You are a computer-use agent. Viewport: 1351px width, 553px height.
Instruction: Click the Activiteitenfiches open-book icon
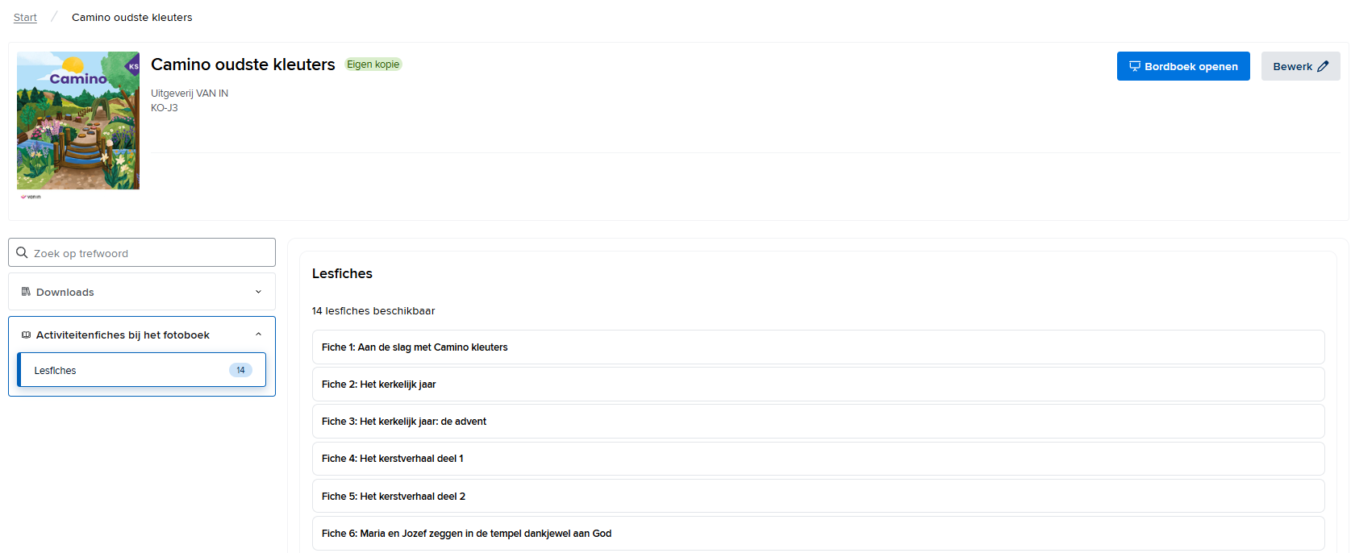(26, 335)
